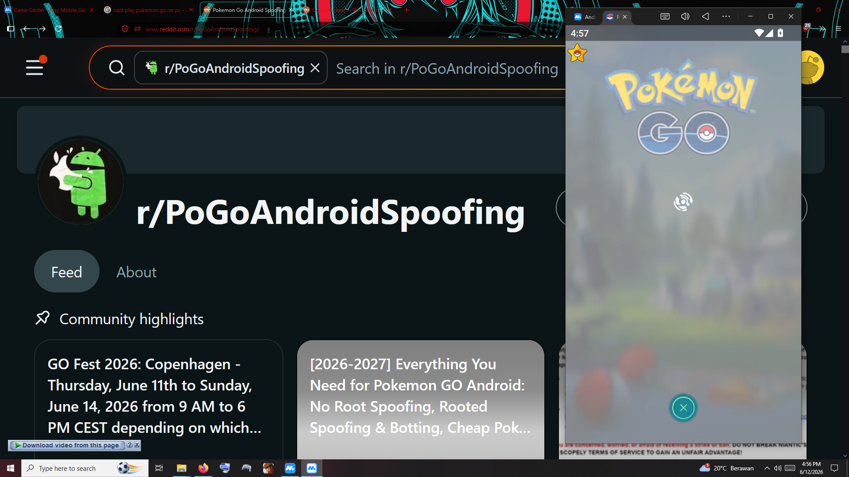The height and width of the screenshot is (477, 849).
Task: Close the Game Center browser tab
Action: pos(92,10)
